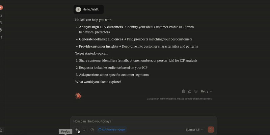This screenshot has height=135, width=270.
Task: Open the Artifacts icon in left sidebar
Action: tap(1, 30)
